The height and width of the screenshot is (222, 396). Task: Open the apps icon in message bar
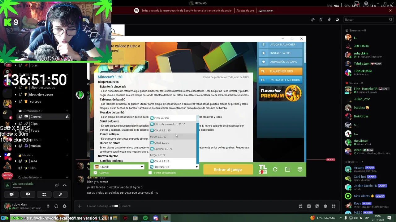click(x=334, y=206)
